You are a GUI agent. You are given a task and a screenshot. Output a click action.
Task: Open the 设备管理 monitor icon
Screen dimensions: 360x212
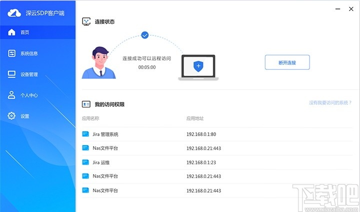11,74
